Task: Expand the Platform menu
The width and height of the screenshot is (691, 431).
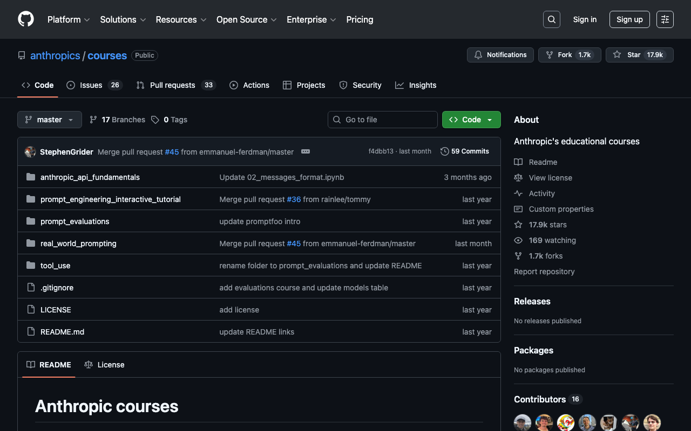Action: pyautogui.click(x=69, y=19)
